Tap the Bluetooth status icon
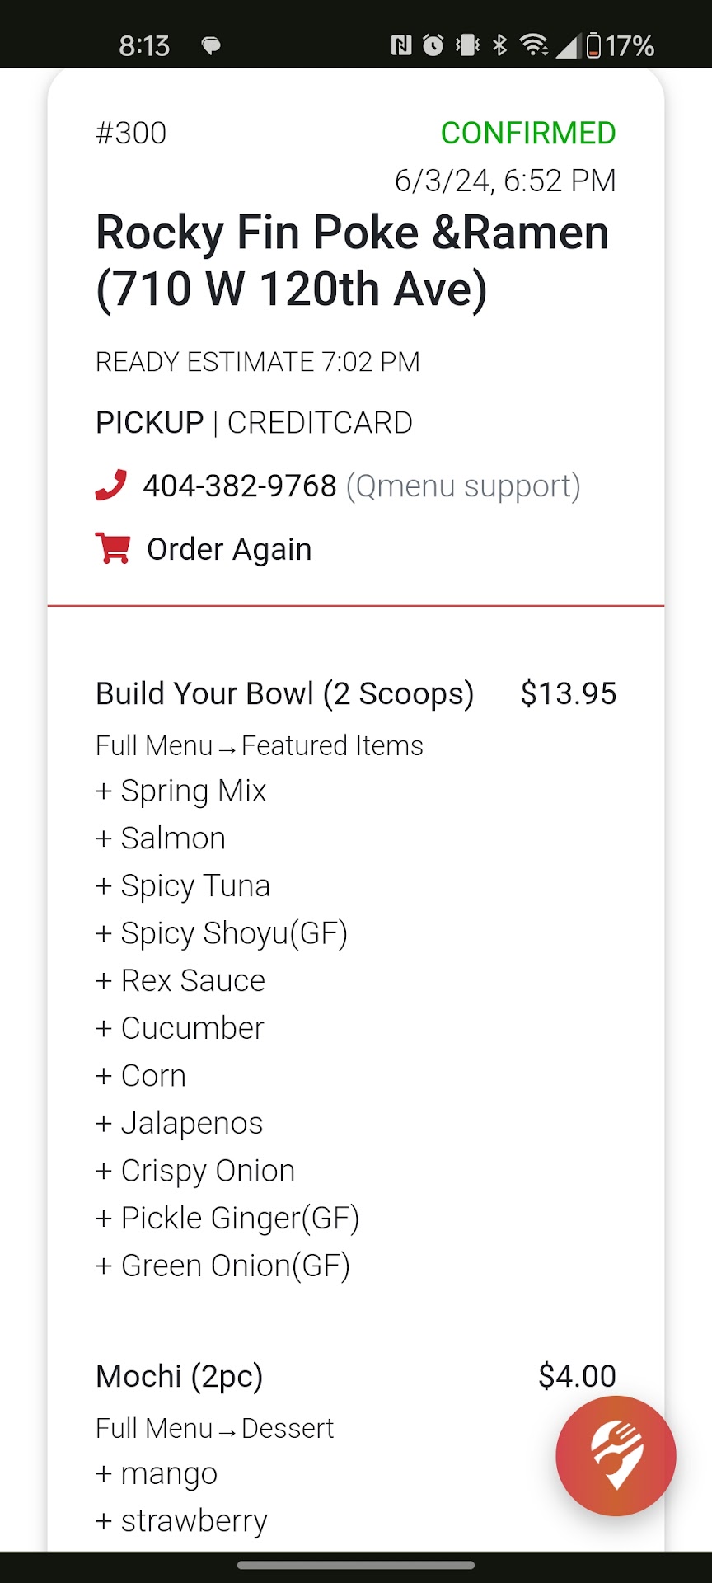The width and height of the screenshot is (712, 1583). click(499, 45)
